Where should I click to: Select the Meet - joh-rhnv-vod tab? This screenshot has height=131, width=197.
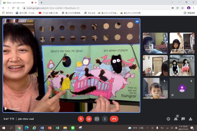(x=20, y=3)
